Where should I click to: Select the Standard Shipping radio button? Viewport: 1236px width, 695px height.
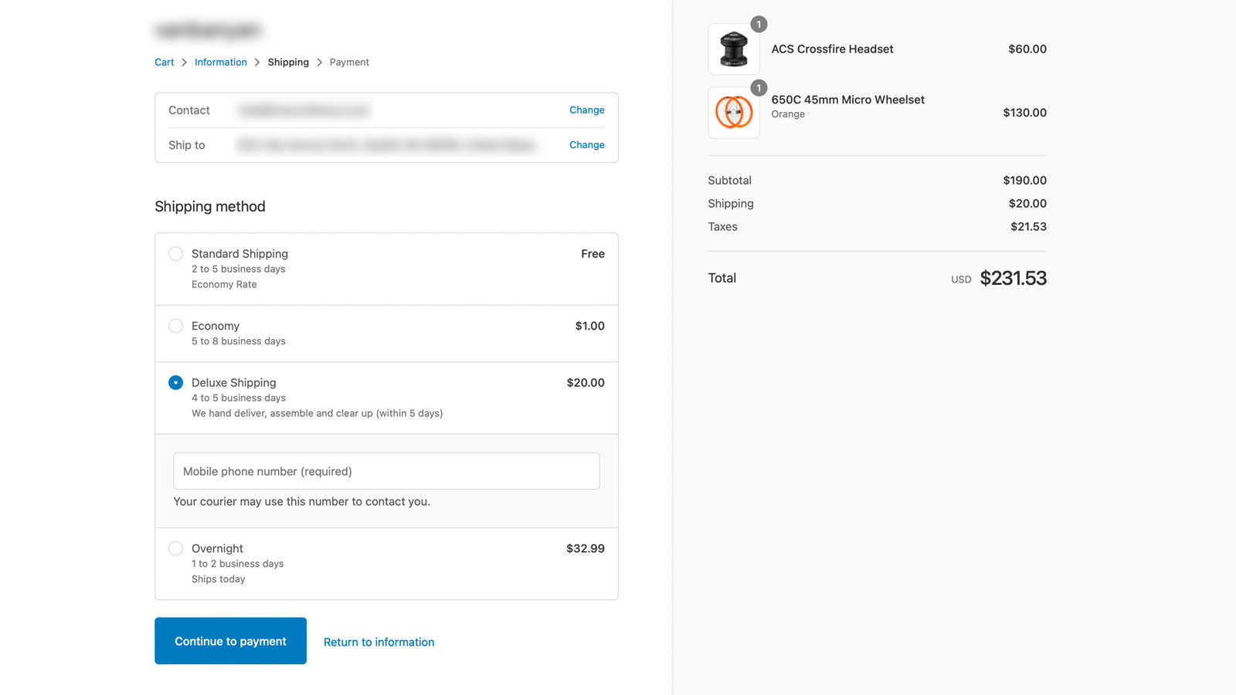click(175, 253)
